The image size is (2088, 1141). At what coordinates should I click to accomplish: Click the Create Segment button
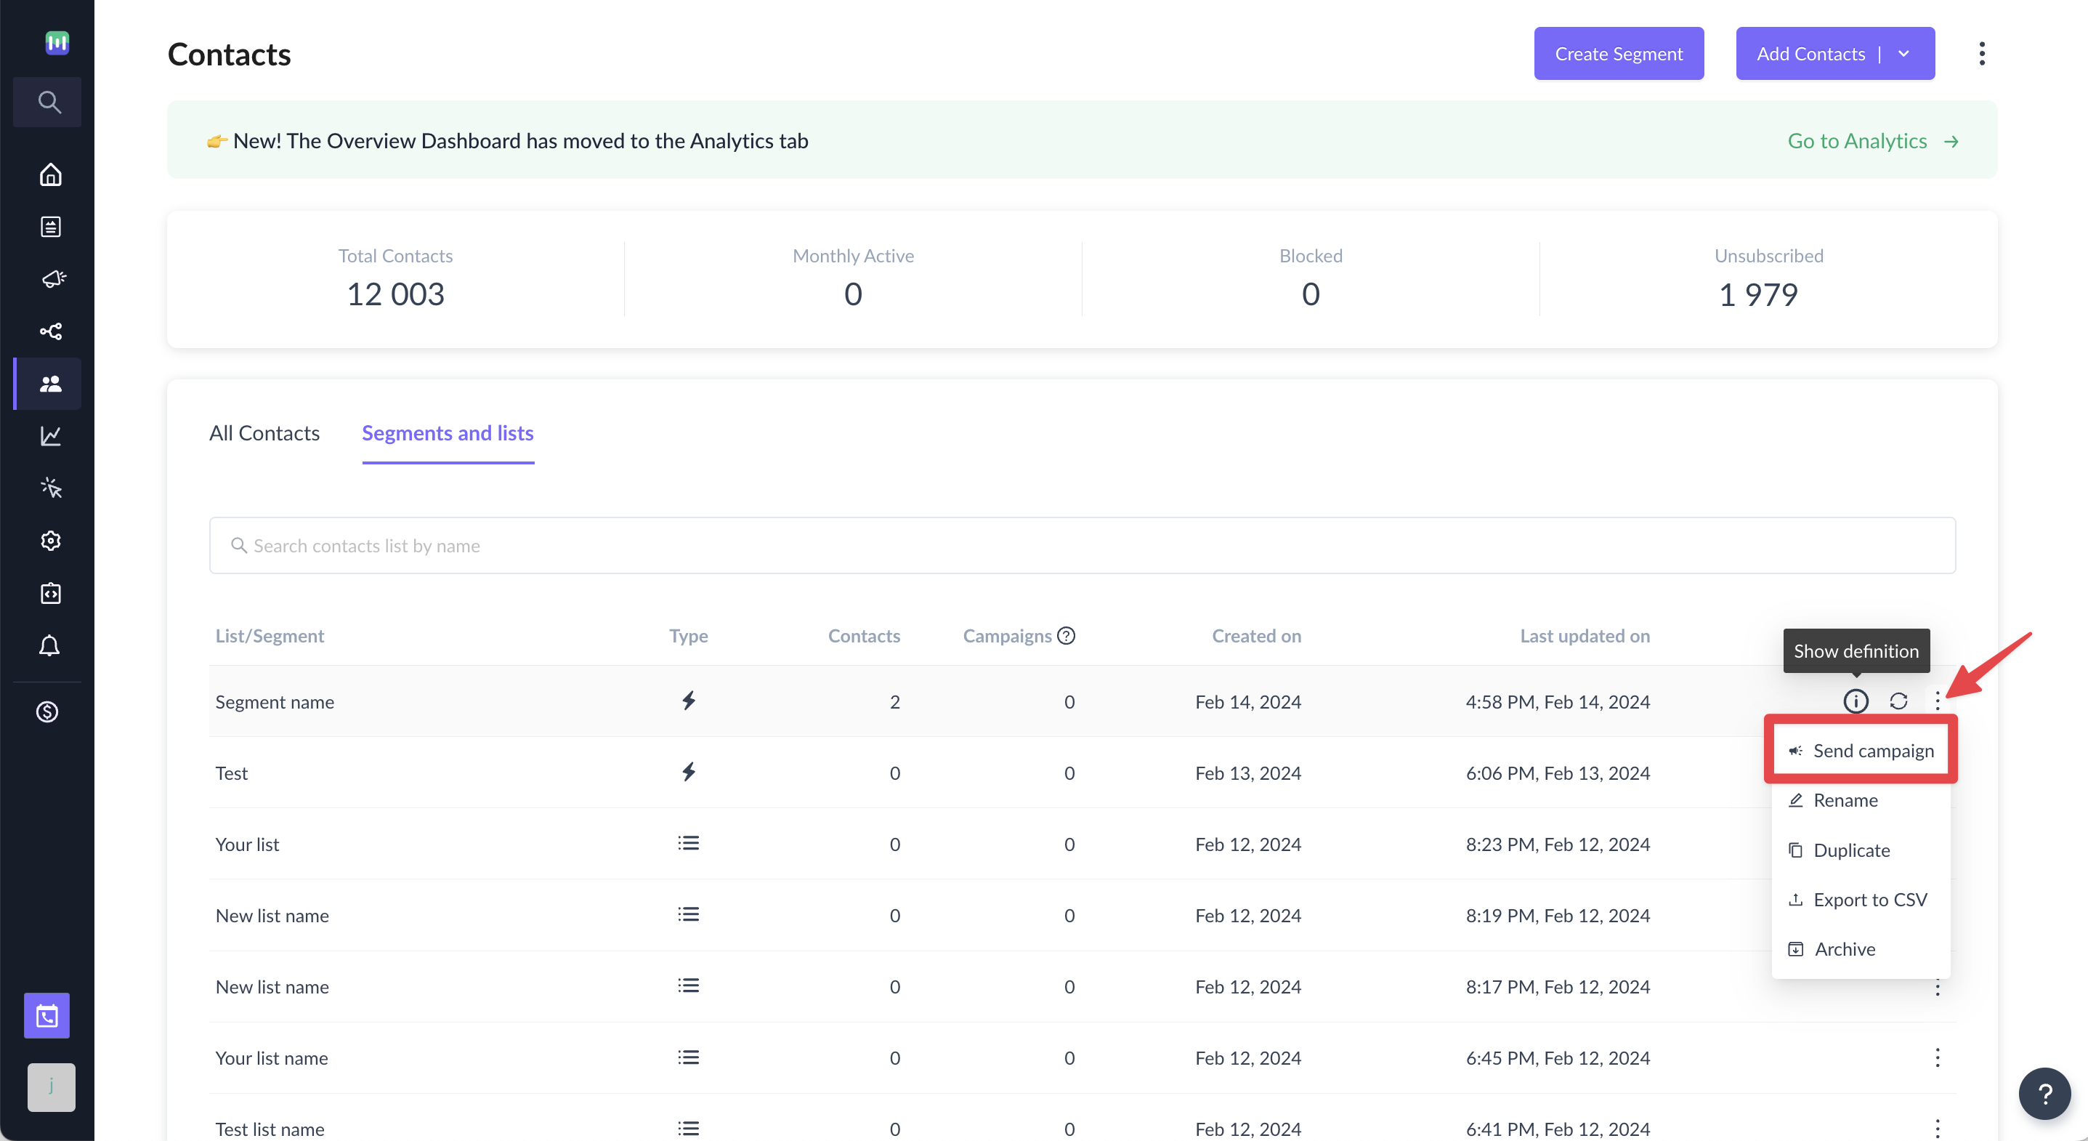pyautogui.click(x=1618, y=53)
